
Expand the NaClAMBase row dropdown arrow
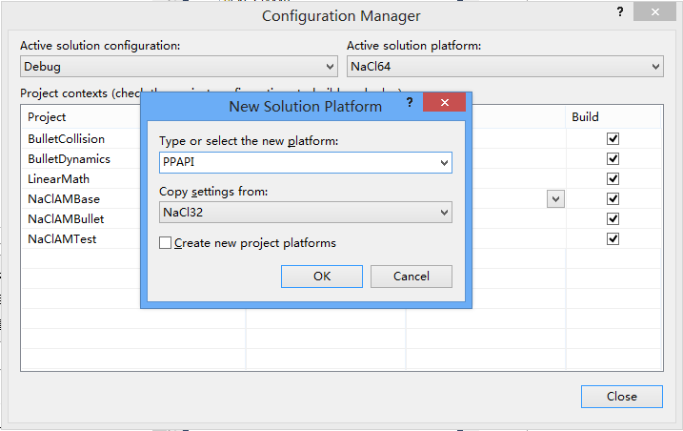coord(555,198)
